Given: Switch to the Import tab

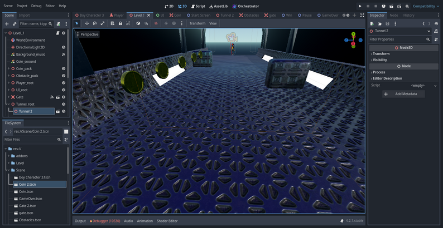Looking at the screenshot, I should (25, 15).
